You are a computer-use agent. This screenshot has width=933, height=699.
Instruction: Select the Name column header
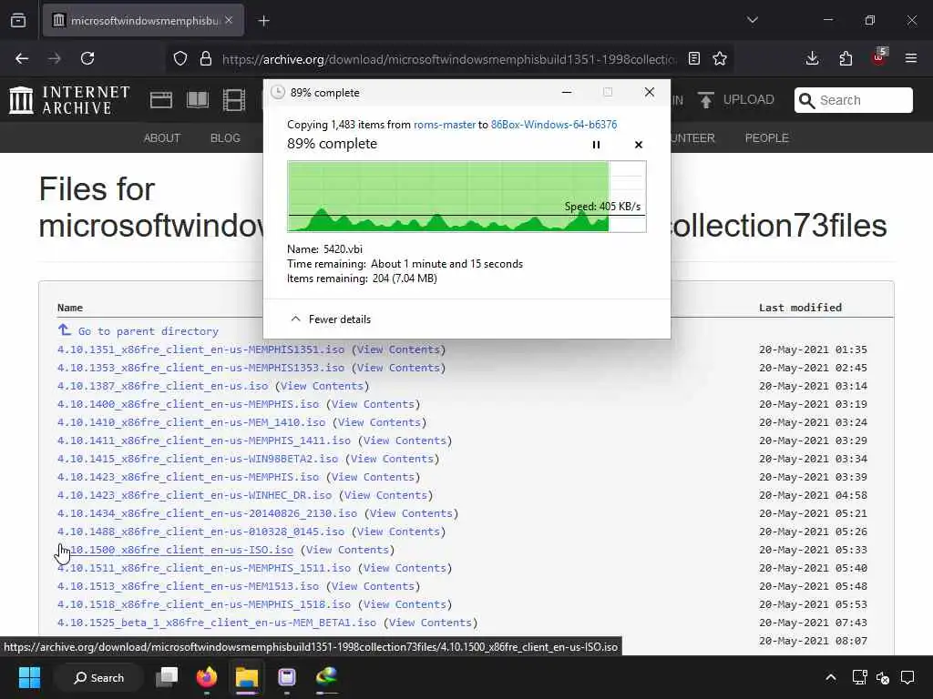coord(69,308)
